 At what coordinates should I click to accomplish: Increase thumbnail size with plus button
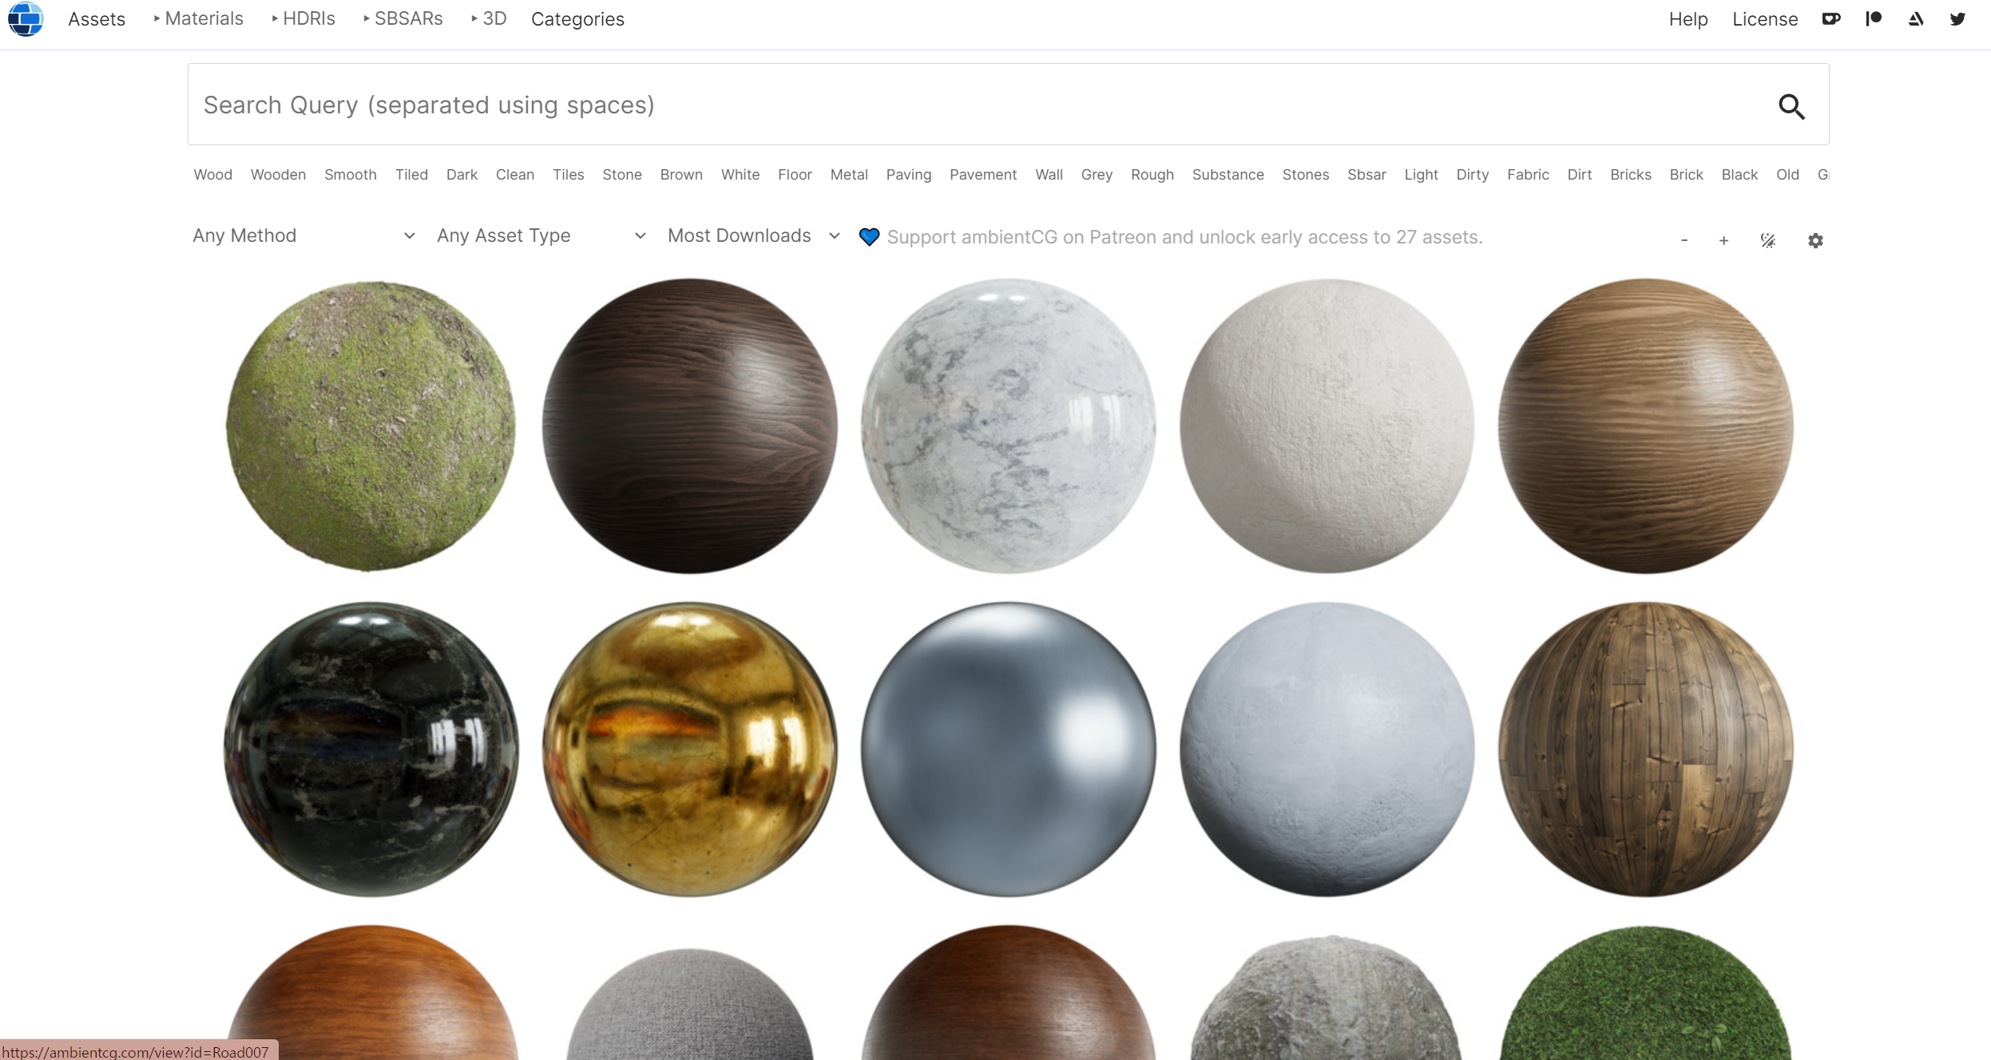coord(1723,240)
